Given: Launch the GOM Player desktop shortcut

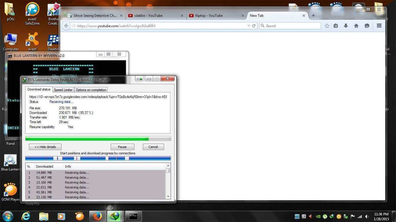Looking at the screenshot, I should click(10, 192).
